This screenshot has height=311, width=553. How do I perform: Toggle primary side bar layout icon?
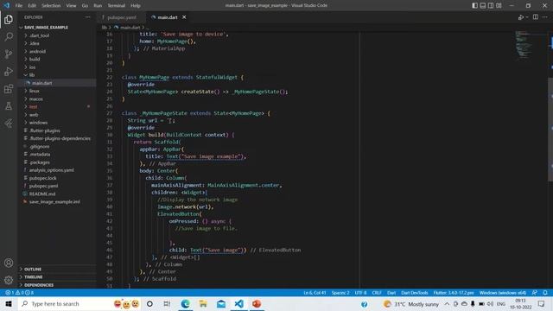[475, 5]
